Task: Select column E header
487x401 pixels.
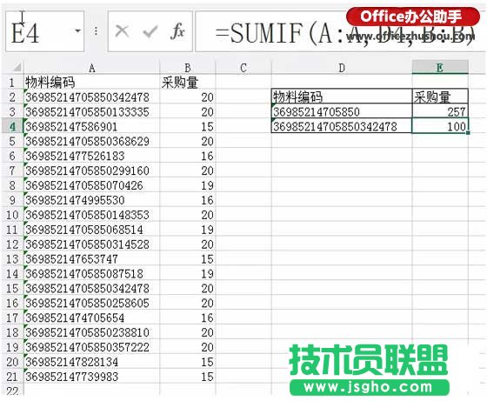Action: [x=440, y=68]
